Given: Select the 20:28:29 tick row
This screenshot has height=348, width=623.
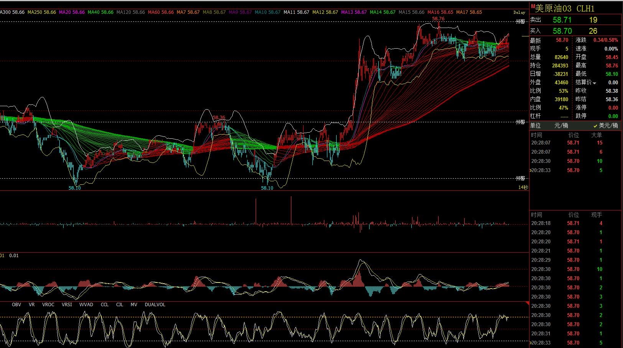Looking at the screenshot, I should point(575,260).
